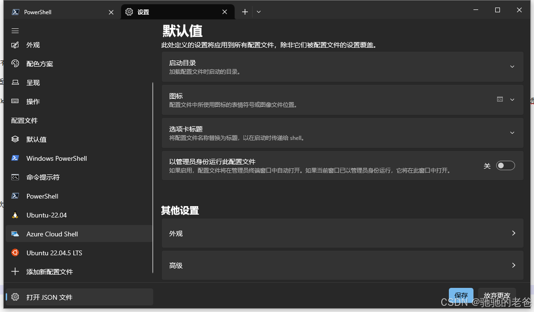
Task: Click the 默认值 layers icon
Action: click(x=15, y=139)
